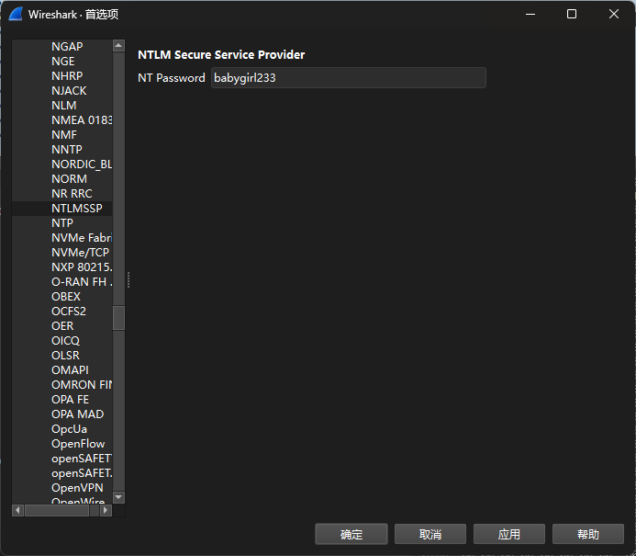636x556 pixels.
Task: Pick the OpcUa protocol item
Action: pos(70,429)
